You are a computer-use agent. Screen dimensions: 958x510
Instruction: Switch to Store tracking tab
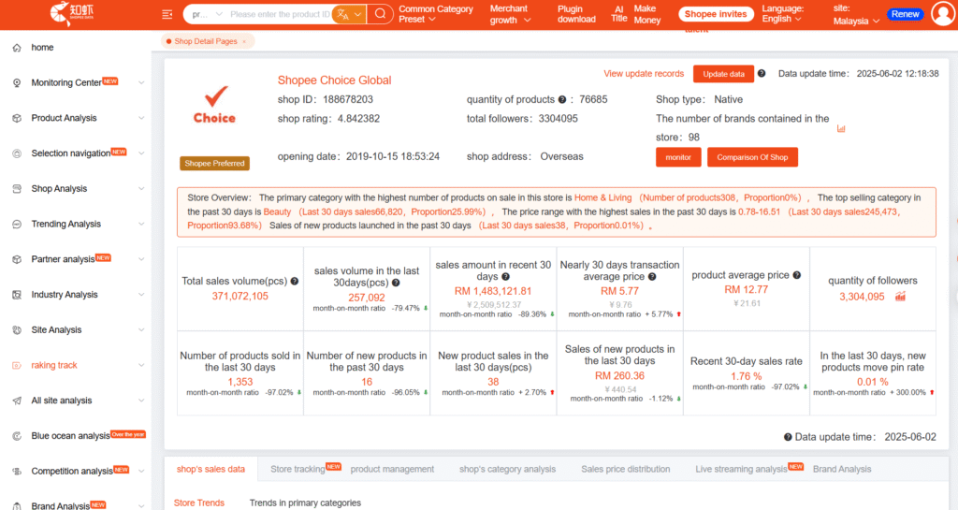tap(298, 469)
